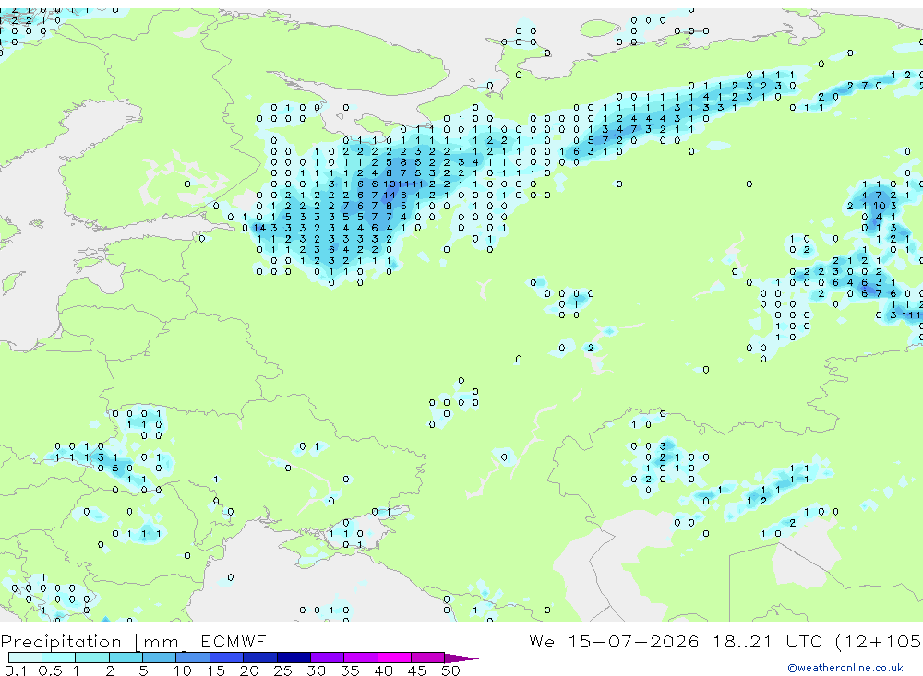The image size is (923, 676).
Task: Click the '45' legend scale value
Action: click(417, 670)
